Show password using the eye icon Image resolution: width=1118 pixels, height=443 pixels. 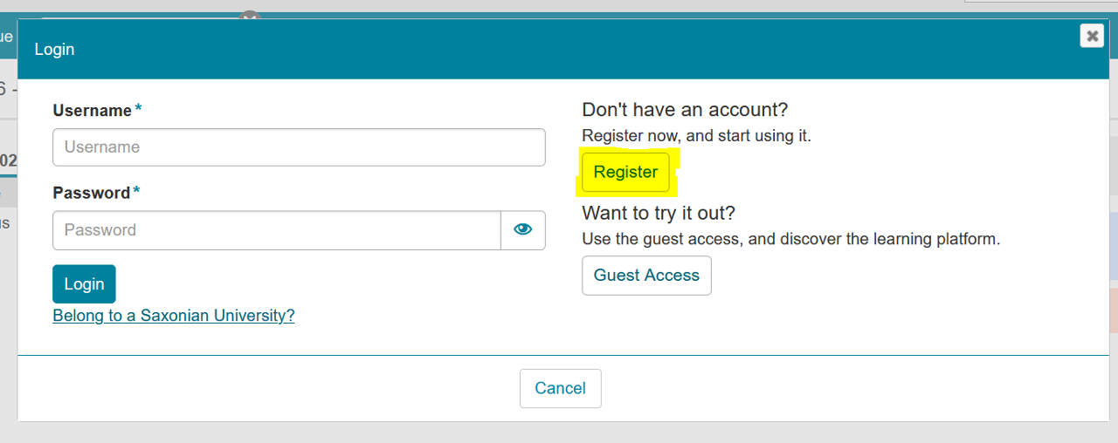tap(523, 230)
